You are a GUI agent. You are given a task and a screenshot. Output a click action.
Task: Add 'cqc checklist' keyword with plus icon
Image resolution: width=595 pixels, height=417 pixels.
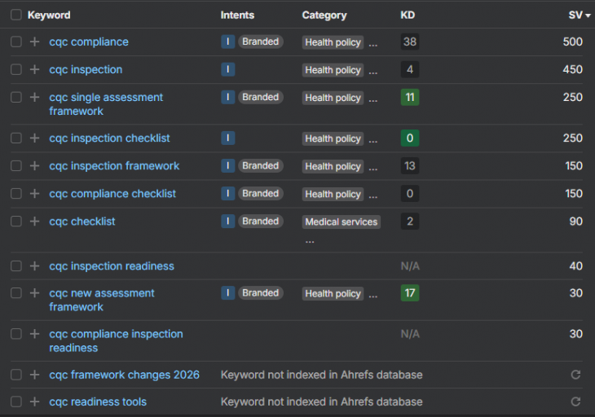[34, 221]
